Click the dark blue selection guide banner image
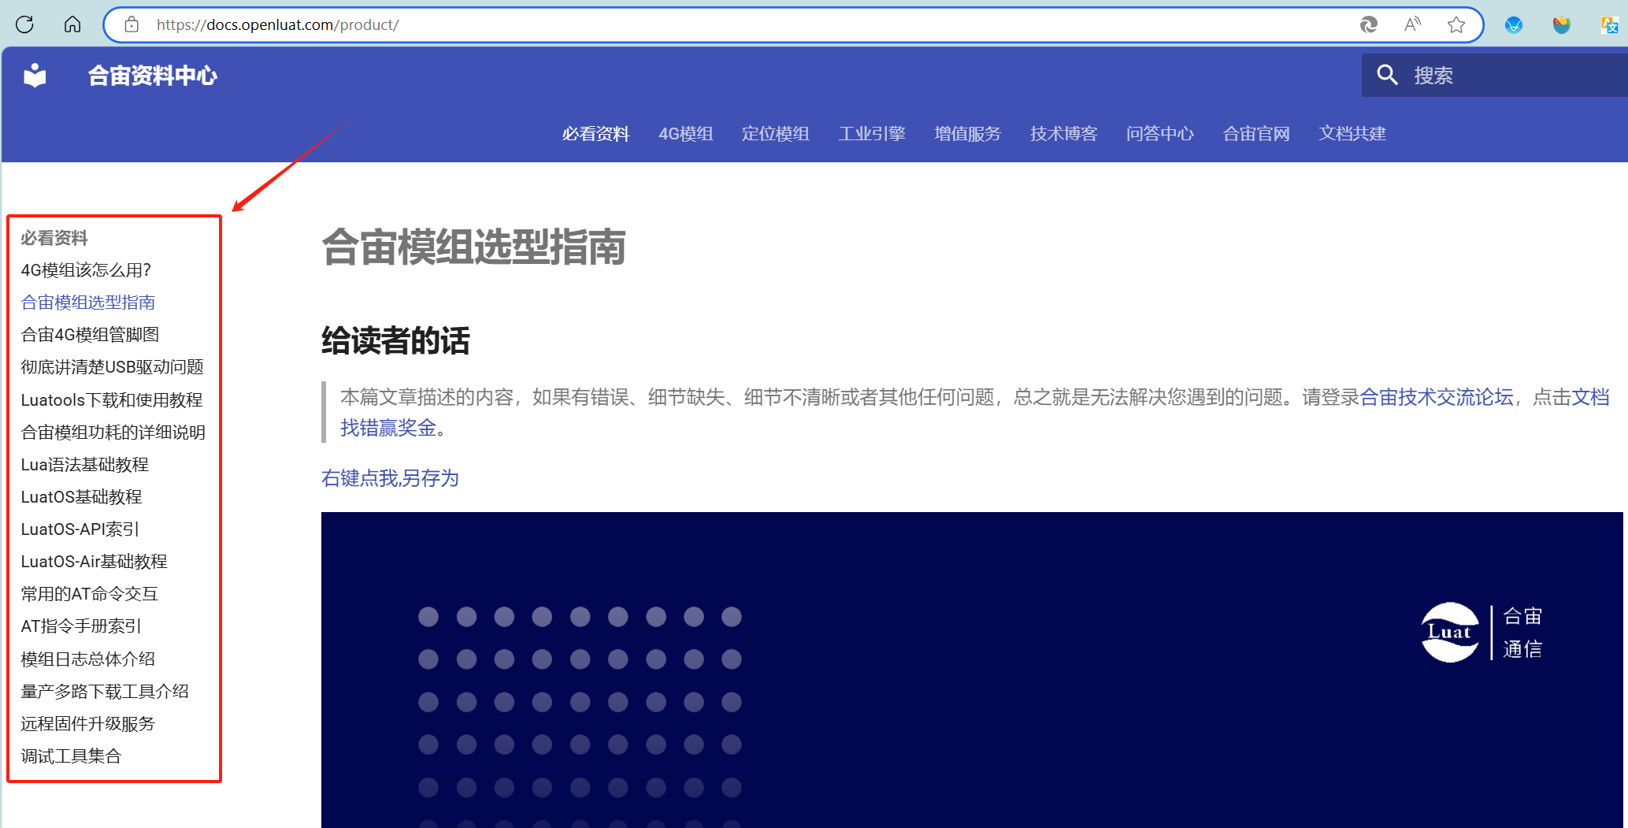The image size is (1628, 828). pos(972,670)
